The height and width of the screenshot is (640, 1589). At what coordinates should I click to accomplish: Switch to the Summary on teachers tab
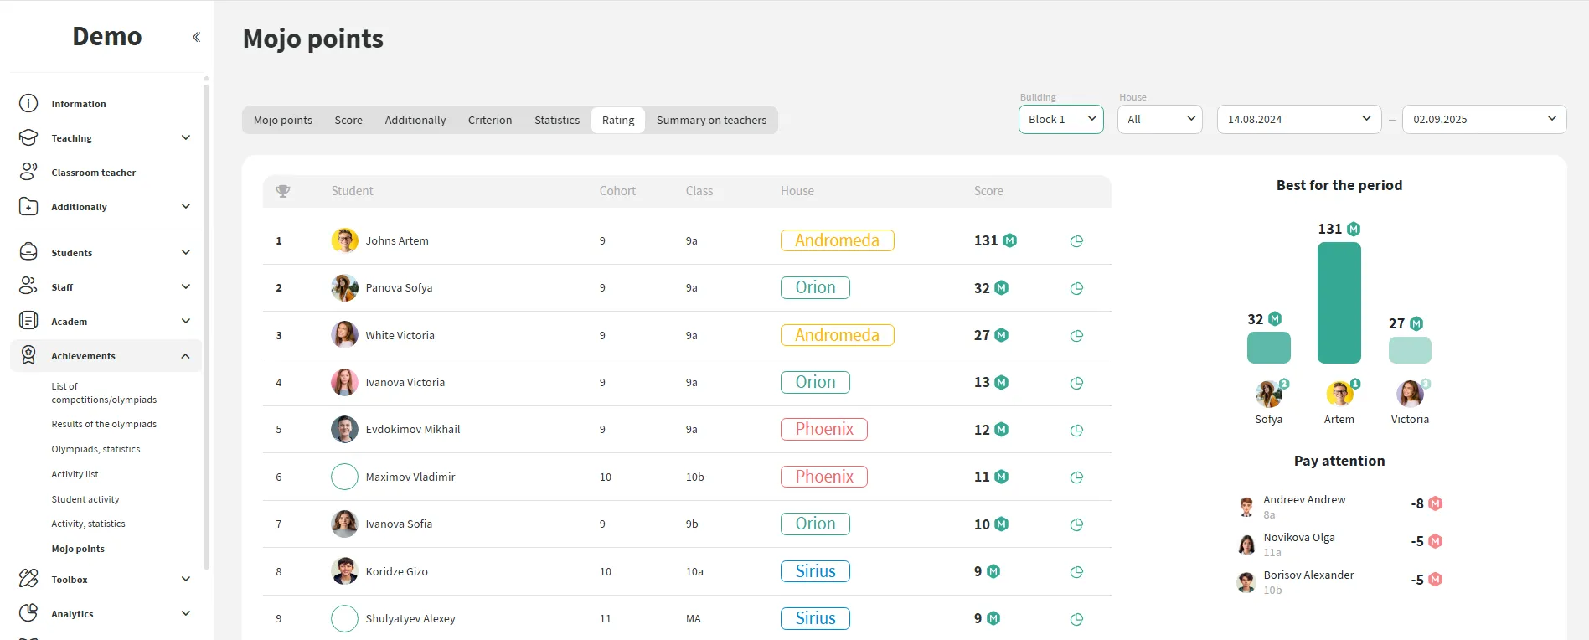(x=711, y=120)
